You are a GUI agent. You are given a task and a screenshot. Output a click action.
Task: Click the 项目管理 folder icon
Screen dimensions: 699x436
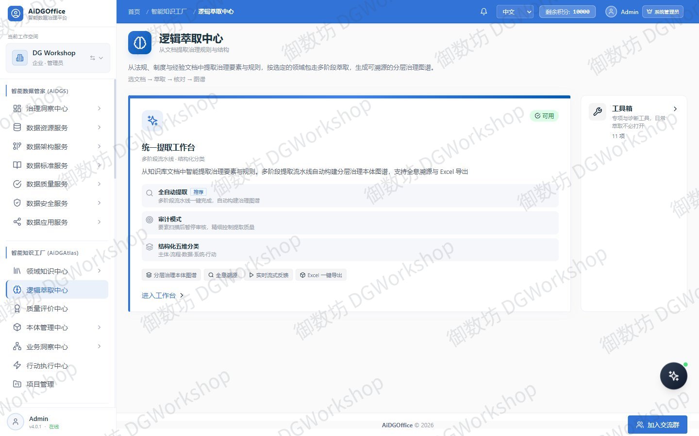point(17,384)
